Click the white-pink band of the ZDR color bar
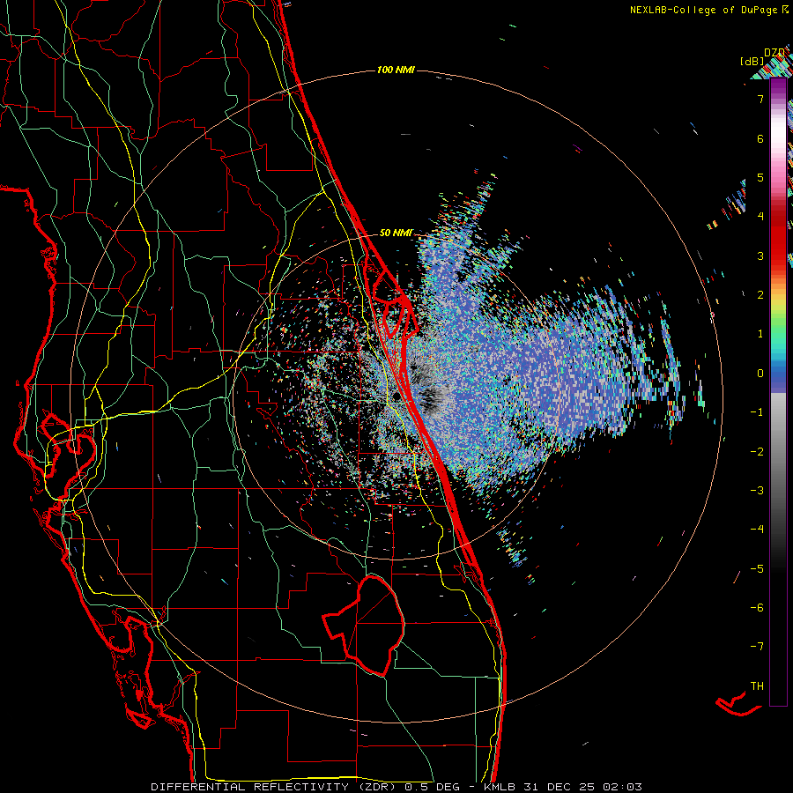 click(778, 146)
